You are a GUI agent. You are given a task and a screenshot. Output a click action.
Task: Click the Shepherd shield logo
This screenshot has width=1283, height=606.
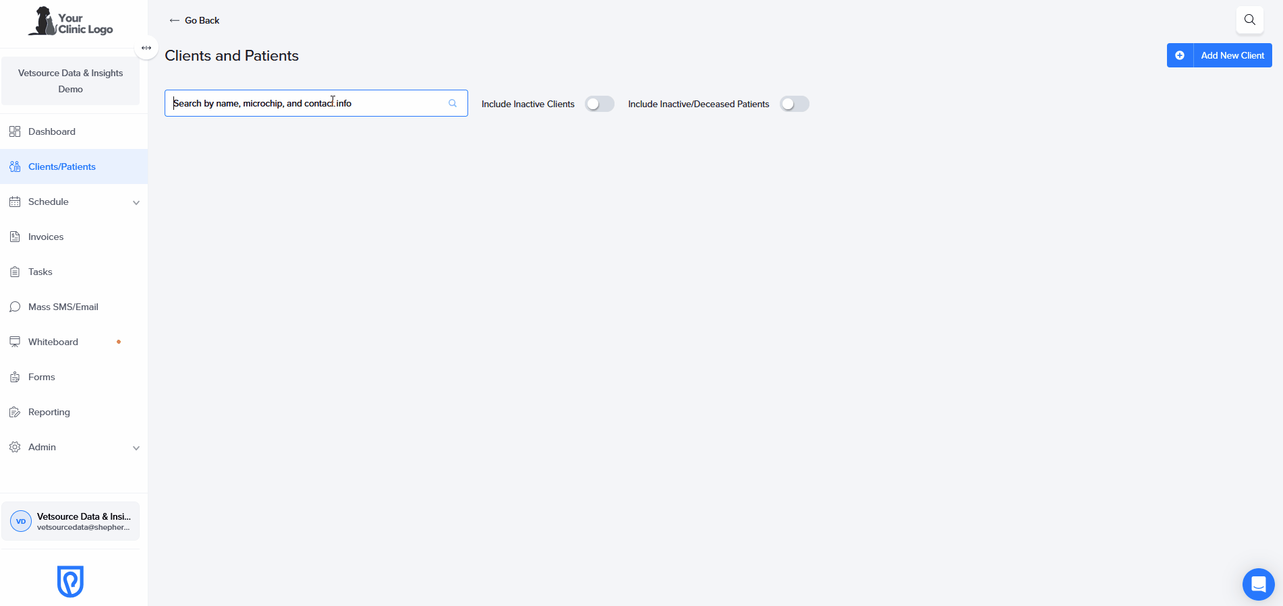pos(70,581)
